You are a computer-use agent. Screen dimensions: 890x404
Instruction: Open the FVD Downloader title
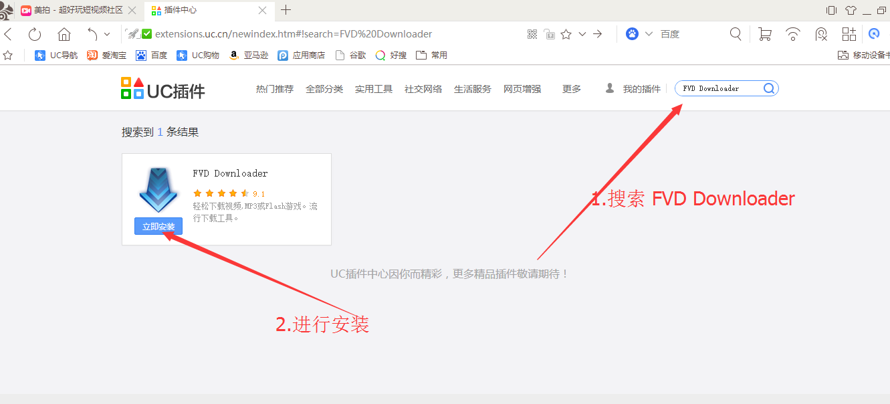coord(230,173)
